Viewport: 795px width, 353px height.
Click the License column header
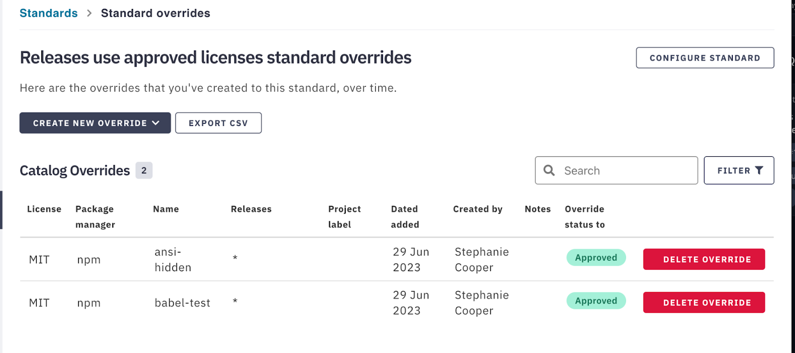pos(44,209)
